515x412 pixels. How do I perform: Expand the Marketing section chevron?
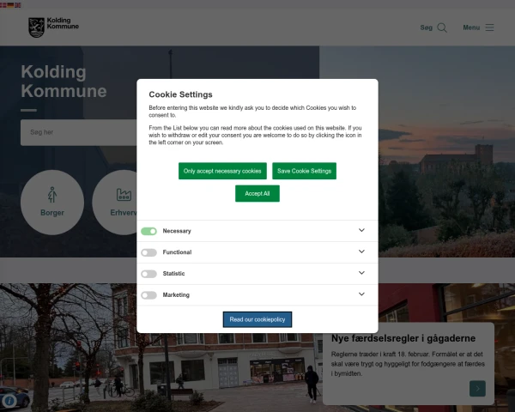361,295
